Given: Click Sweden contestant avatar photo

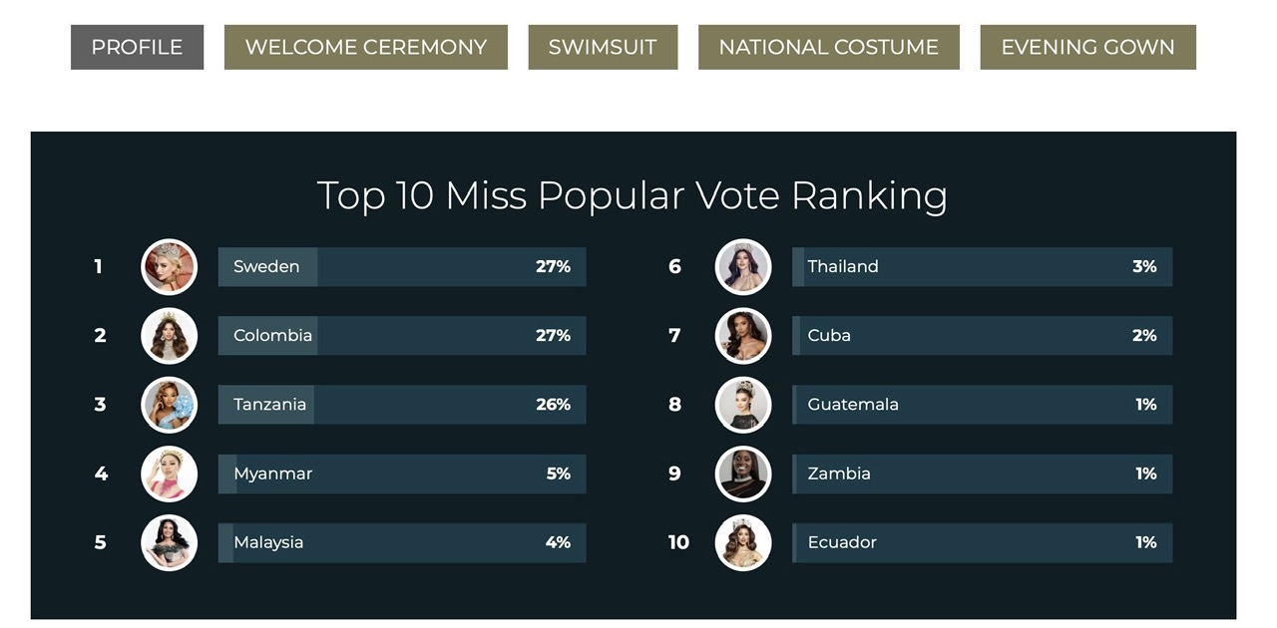Looking at the screenshot, I should pos(169,266).
